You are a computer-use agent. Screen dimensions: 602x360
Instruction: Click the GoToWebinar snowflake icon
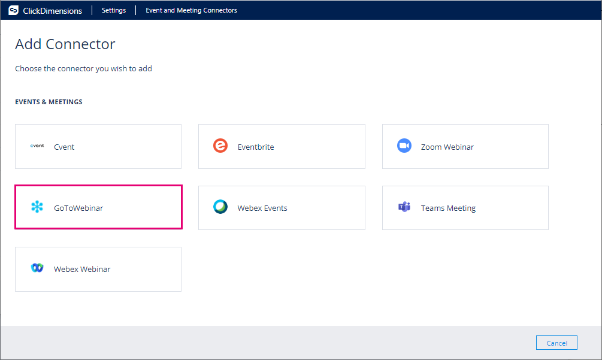tap(37, 207)
